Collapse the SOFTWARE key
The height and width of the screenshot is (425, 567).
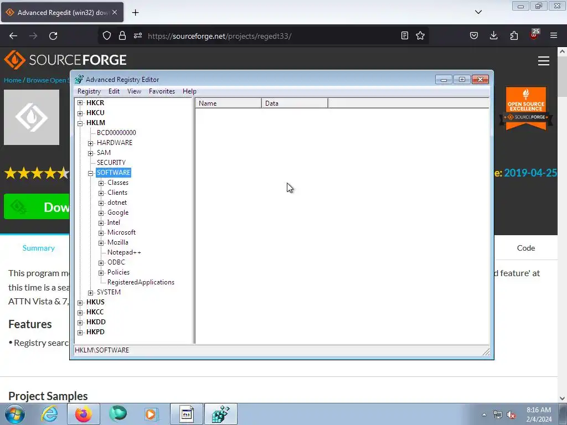point(90,173)
